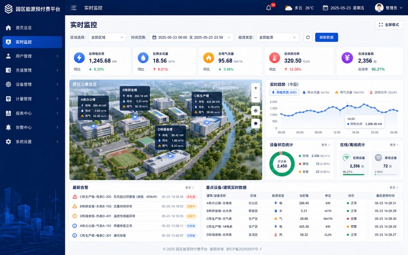Click the map marker beneath C栋生产楼

[207, 122]
